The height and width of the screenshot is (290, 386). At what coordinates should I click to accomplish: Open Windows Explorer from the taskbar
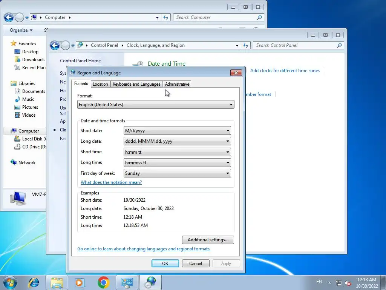(x=57, y=282)
